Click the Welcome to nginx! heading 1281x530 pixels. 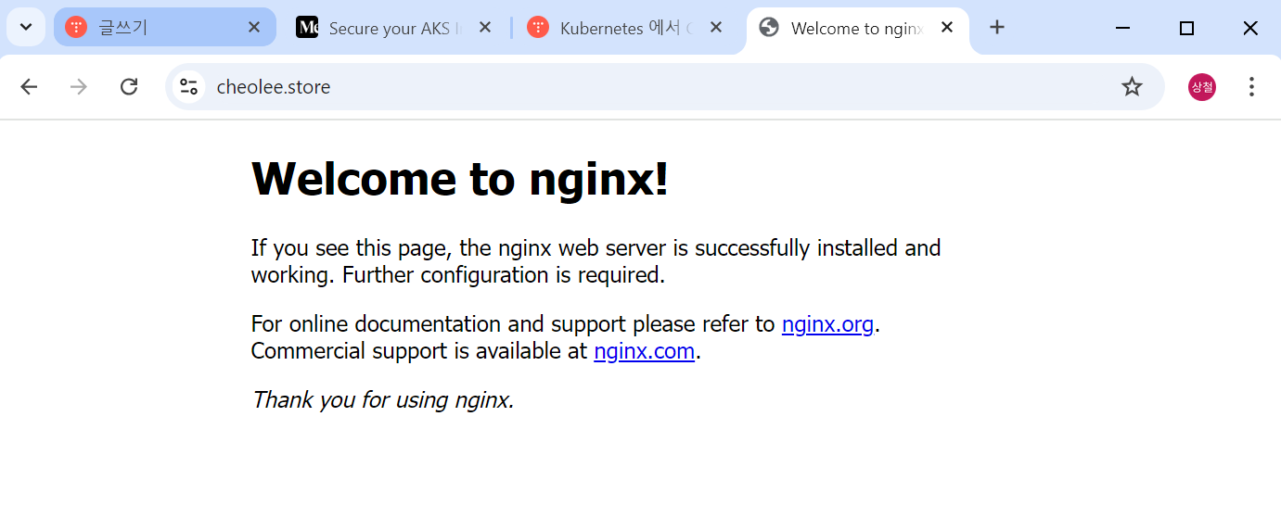[459, 178]
